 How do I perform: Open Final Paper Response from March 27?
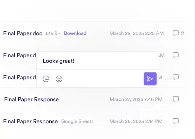[31, 99]
